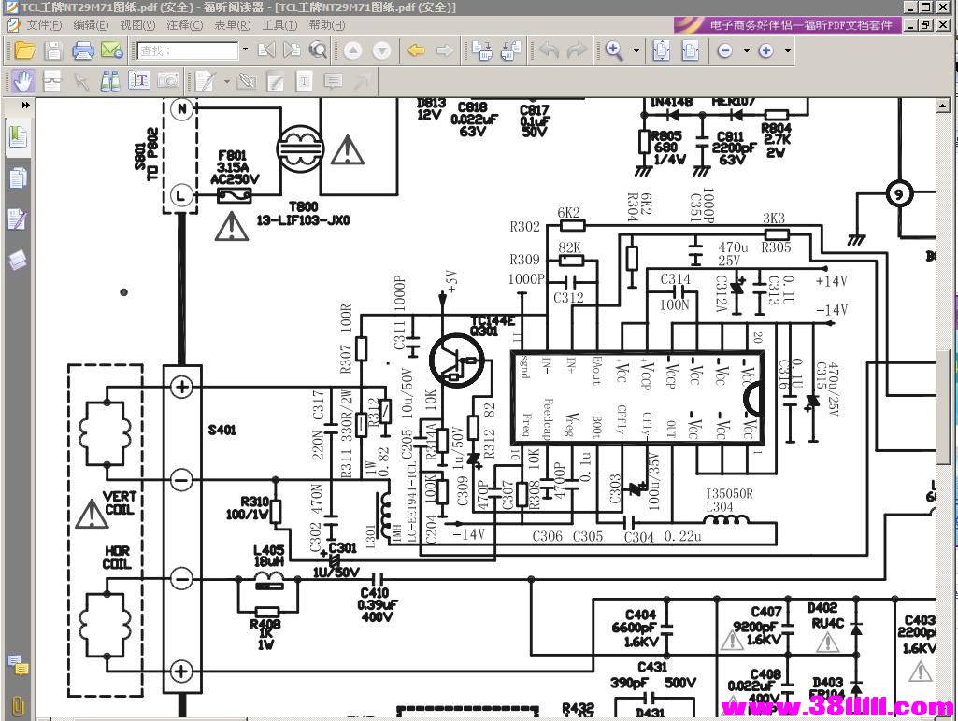
Task: Expand the zoom magnifier tool dropdown
Action: pos(636,51)
